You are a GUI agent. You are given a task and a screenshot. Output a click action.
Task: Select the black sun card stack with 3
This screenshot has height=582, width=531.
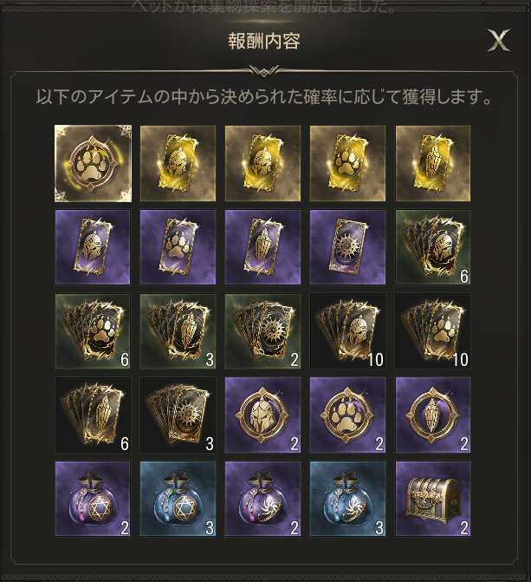178,415
